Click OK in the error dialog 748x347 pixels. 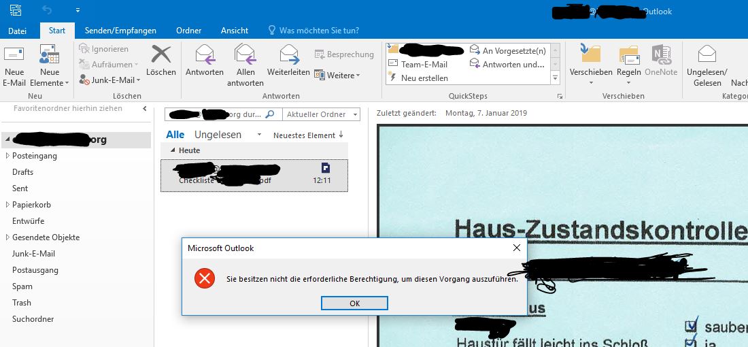click(x=354, y=303)
